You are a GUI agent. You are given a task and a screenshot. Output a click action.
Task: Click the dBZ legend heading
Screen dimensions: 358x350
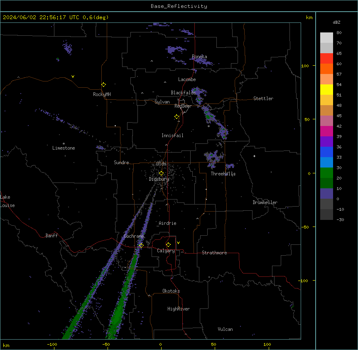tap(336, 22)
